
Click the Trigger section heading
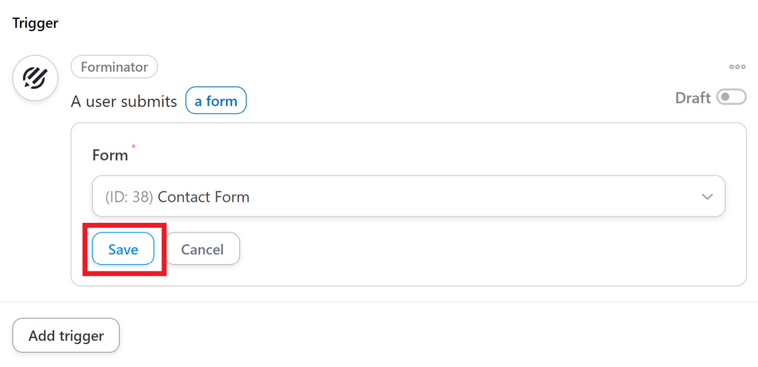click(x=35, y=23)
